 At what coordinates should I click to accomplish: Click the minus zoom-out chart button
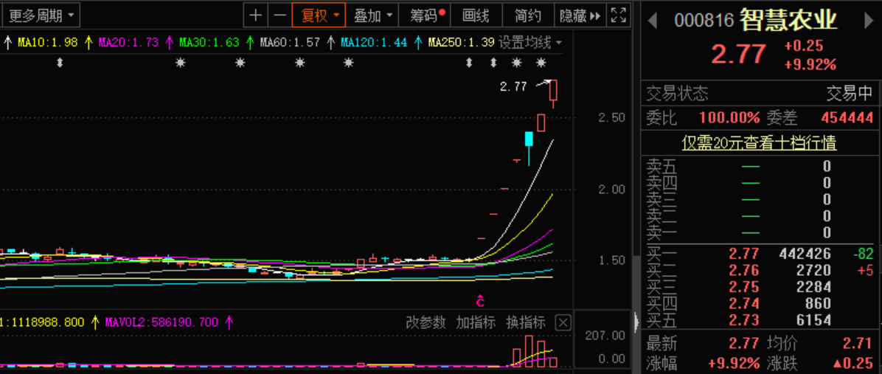click(279, 15)
